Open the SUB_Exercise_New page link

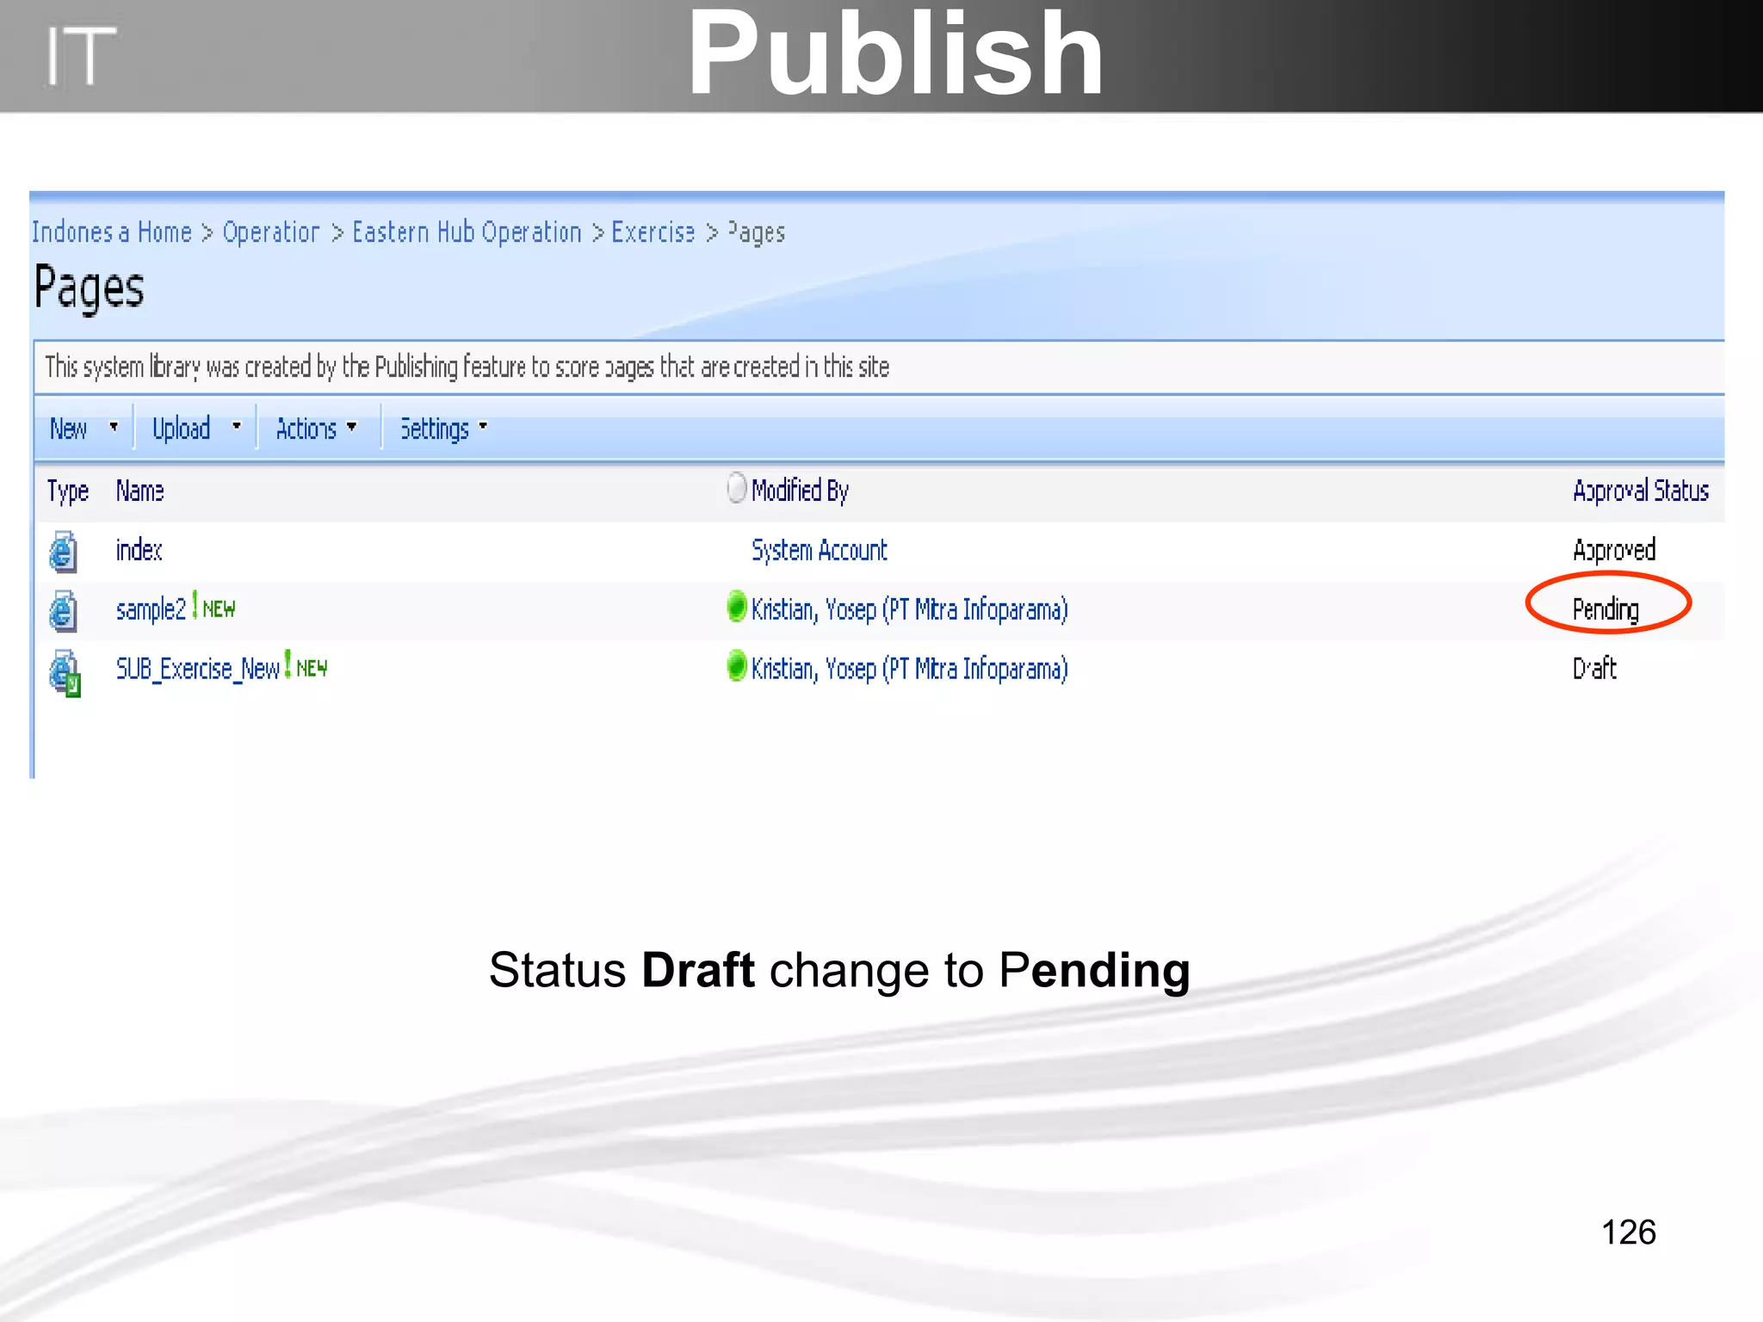click(198, 669)
